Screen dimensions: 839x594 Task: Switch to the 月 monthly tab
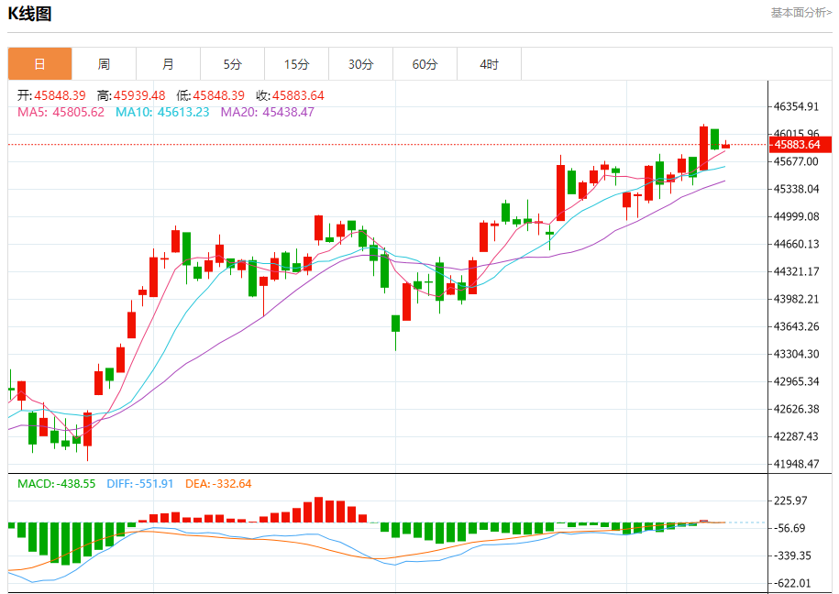[168, 64]
